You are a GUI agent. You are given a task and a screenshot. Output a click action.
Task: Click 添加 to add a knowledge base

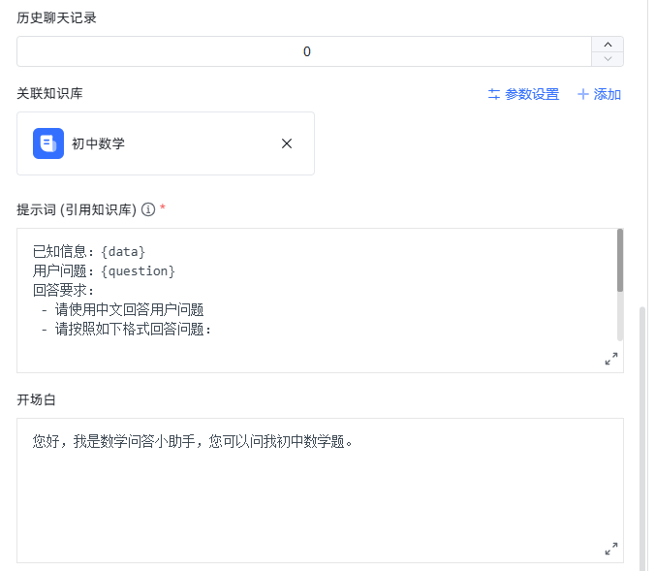click(x=607, y=94)
